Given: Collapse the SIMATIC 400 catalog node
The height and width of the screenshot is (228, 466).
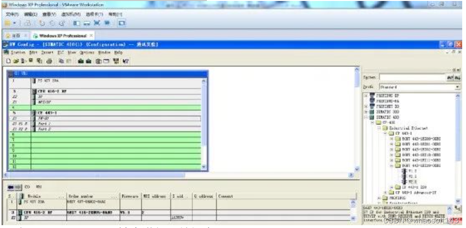Looking at the screenshot, I should coord(366,117).
